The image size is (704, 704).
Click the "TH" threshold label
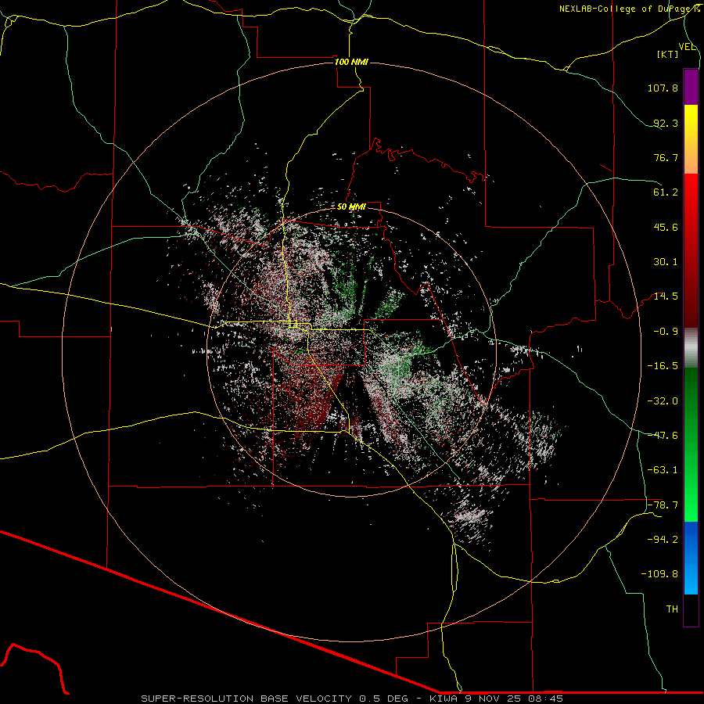click(x=672, y=609)
